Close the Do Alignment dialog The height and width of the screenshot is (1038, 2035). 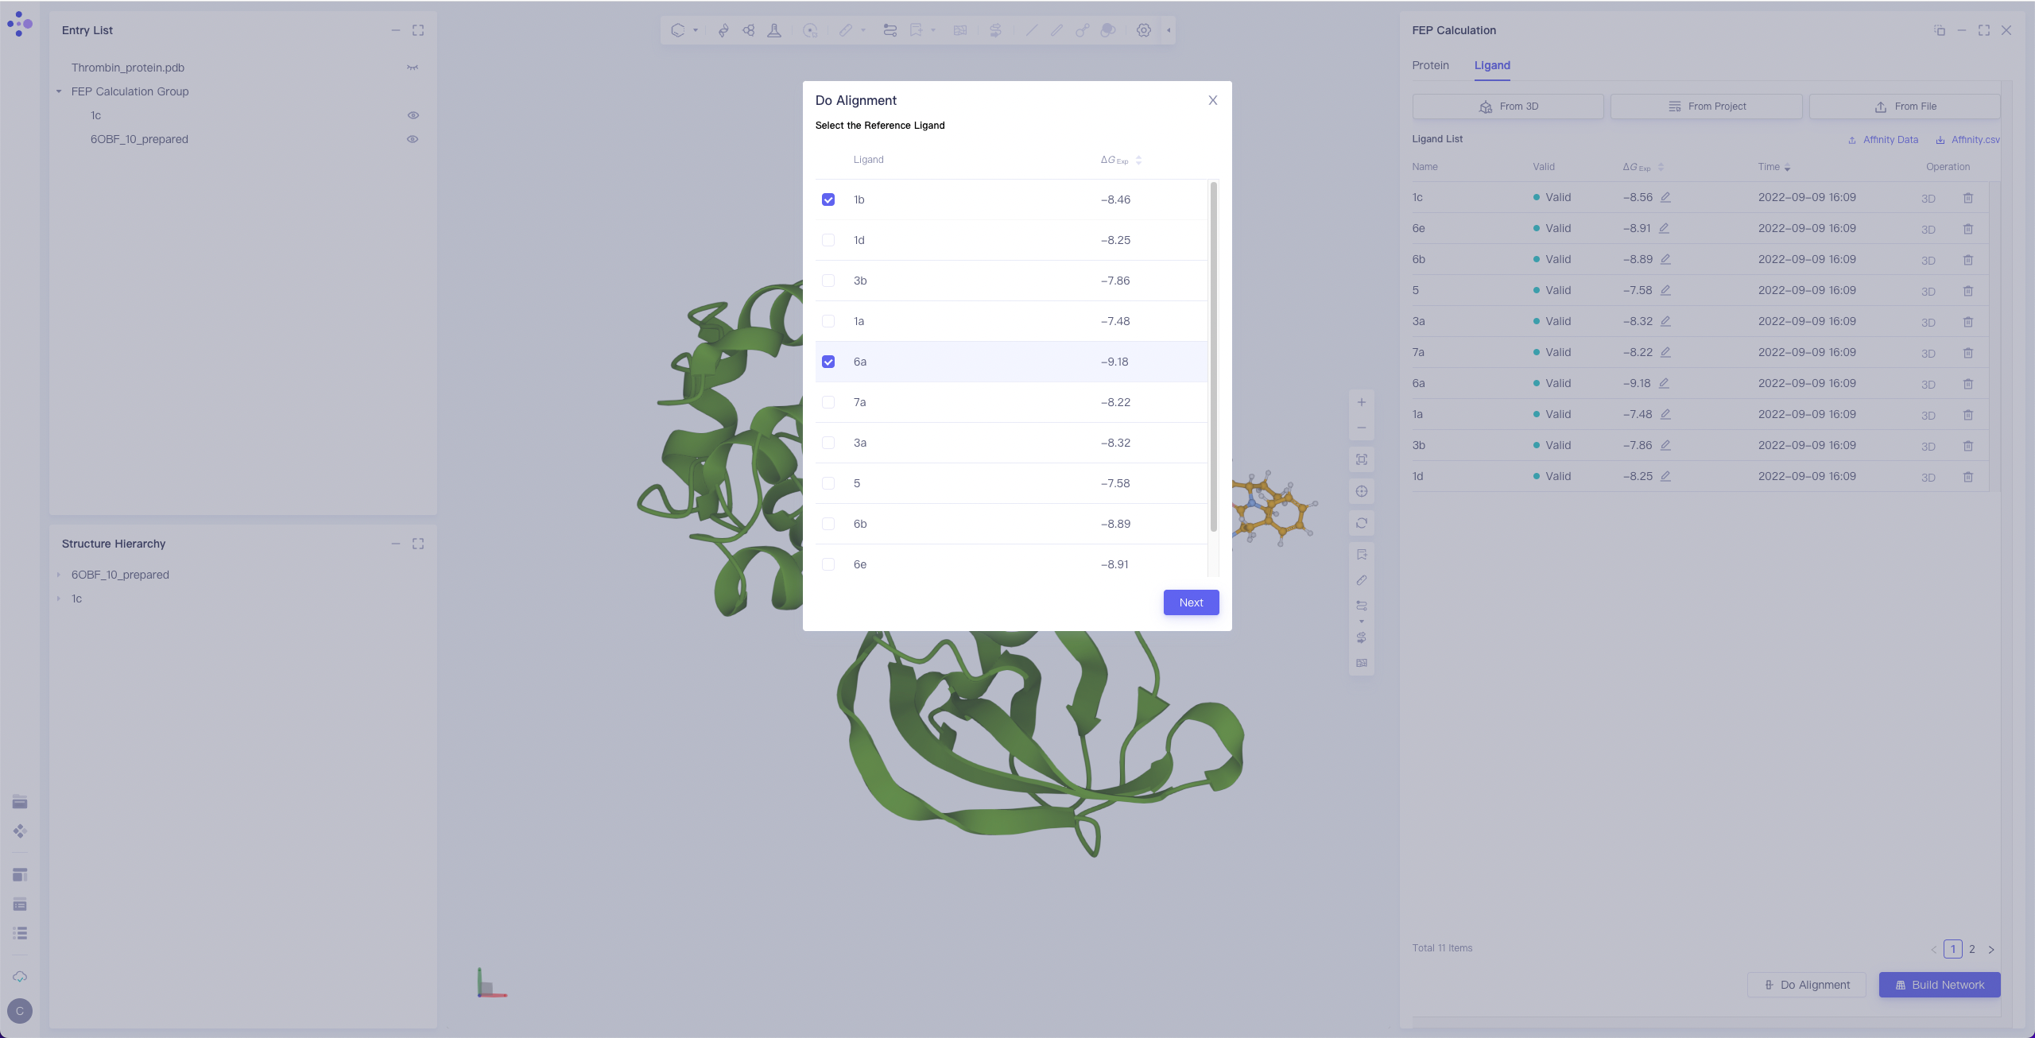(x=1213, y=100)
